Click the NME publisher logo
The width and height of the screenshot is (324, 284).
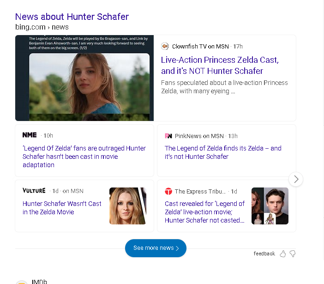tap(30, 135)
